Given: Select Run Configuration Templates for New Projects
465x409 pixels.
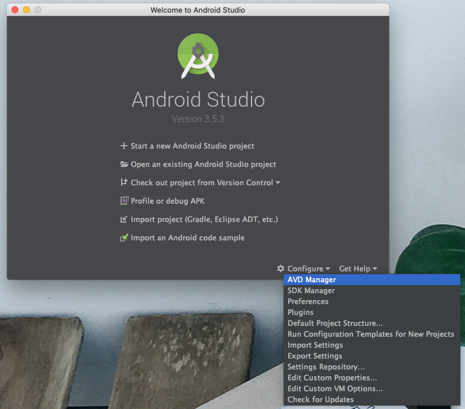Looking at the screenshot, I should (x=372, y=334).
